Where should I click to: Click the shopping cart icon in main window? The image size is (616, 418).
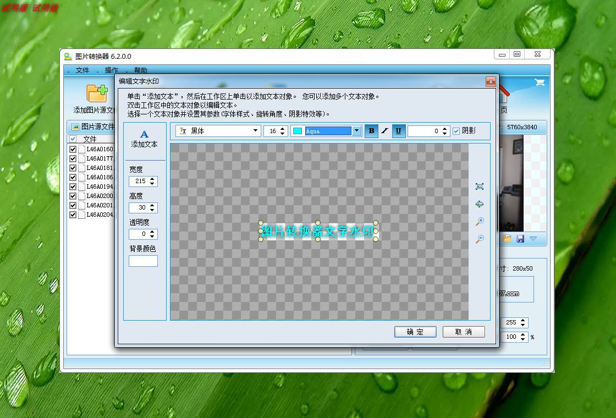coord(540,82)
